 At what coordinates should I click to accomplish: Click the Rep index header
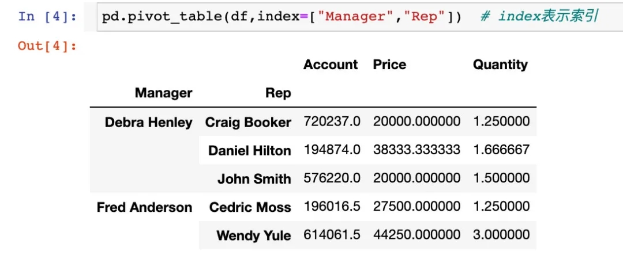[x=278, y=93]
